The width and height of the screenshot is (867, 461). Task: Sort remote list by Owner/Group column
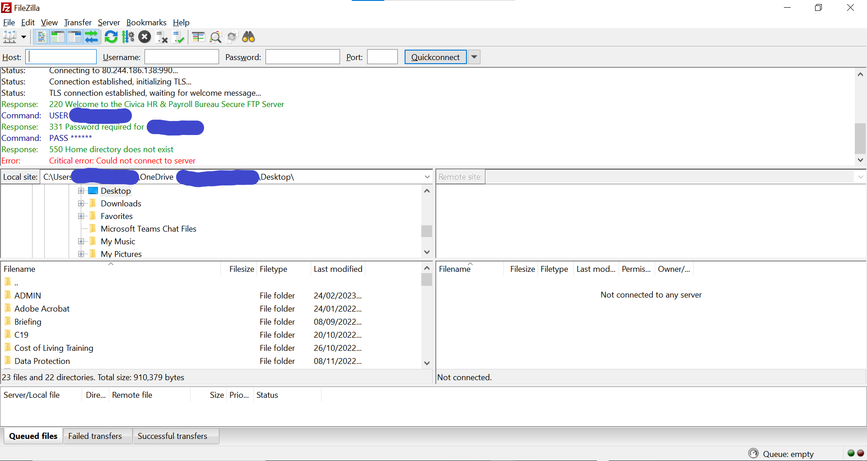click(x=674, y=269)
